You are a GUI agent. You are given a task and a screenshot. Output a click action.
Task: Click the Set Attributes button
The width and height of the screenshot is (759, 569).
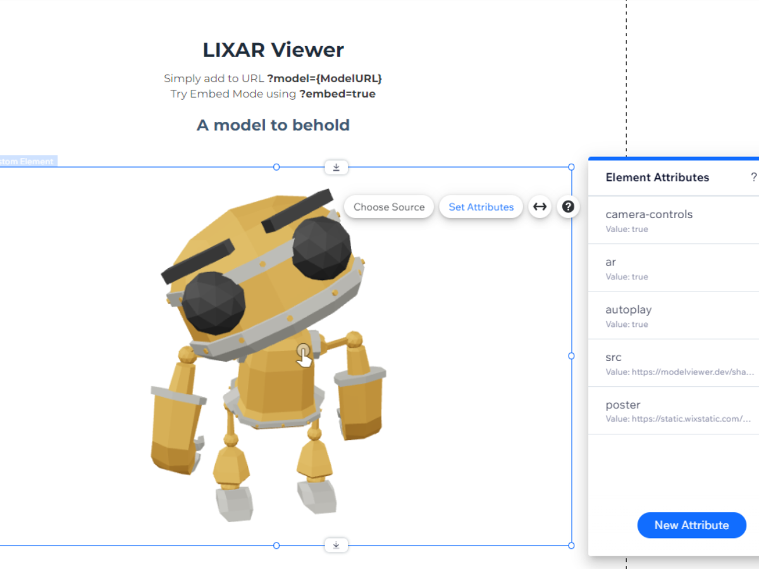click(481, 207)
